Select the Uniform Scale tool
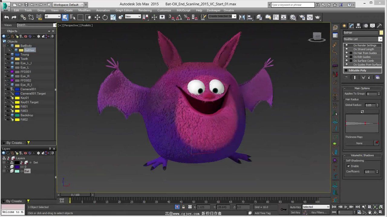This screenshot has width=387, height=217. 113,17
